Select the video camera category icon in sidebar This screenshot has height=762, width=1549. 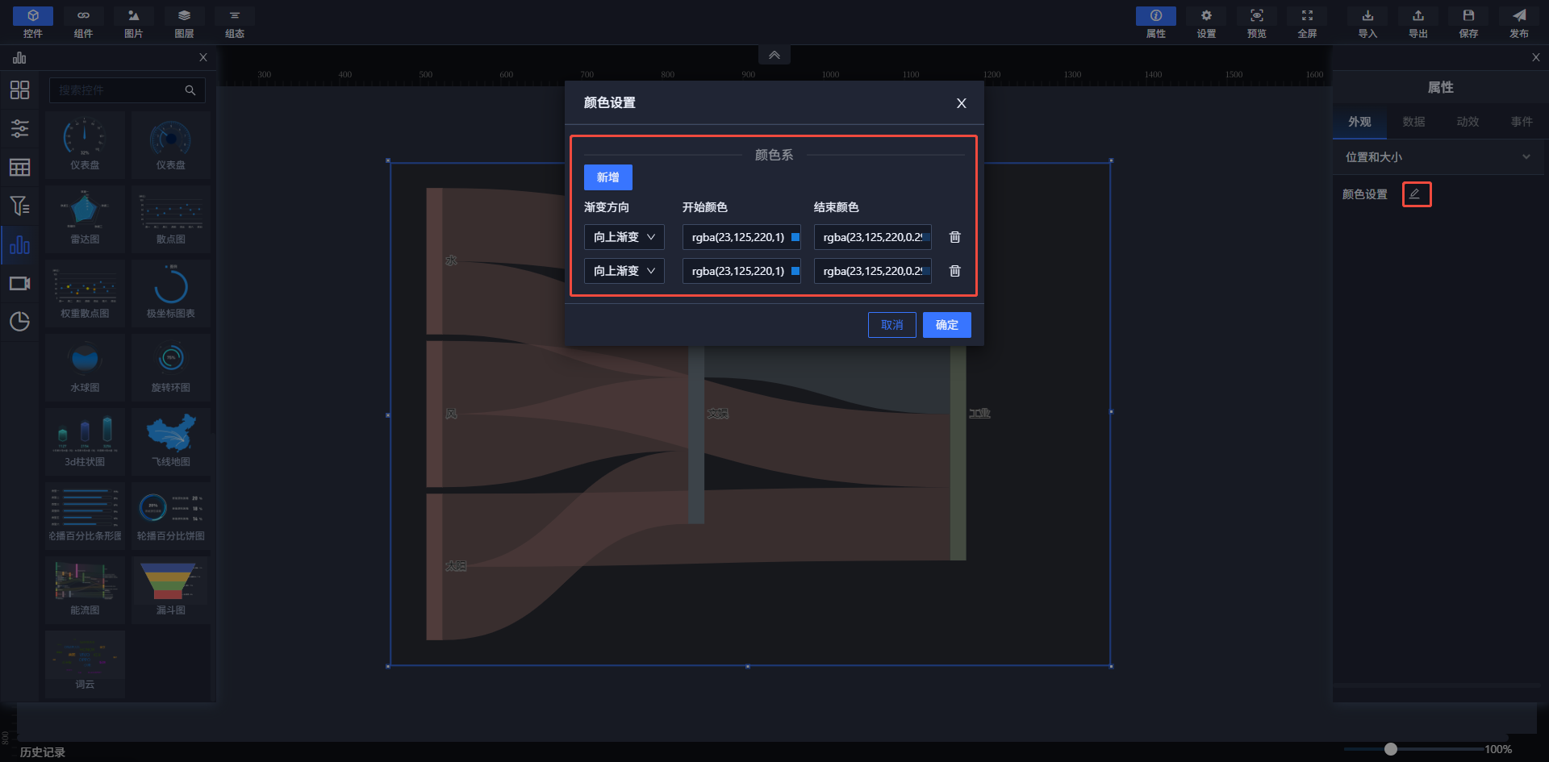tap(19, 284)
